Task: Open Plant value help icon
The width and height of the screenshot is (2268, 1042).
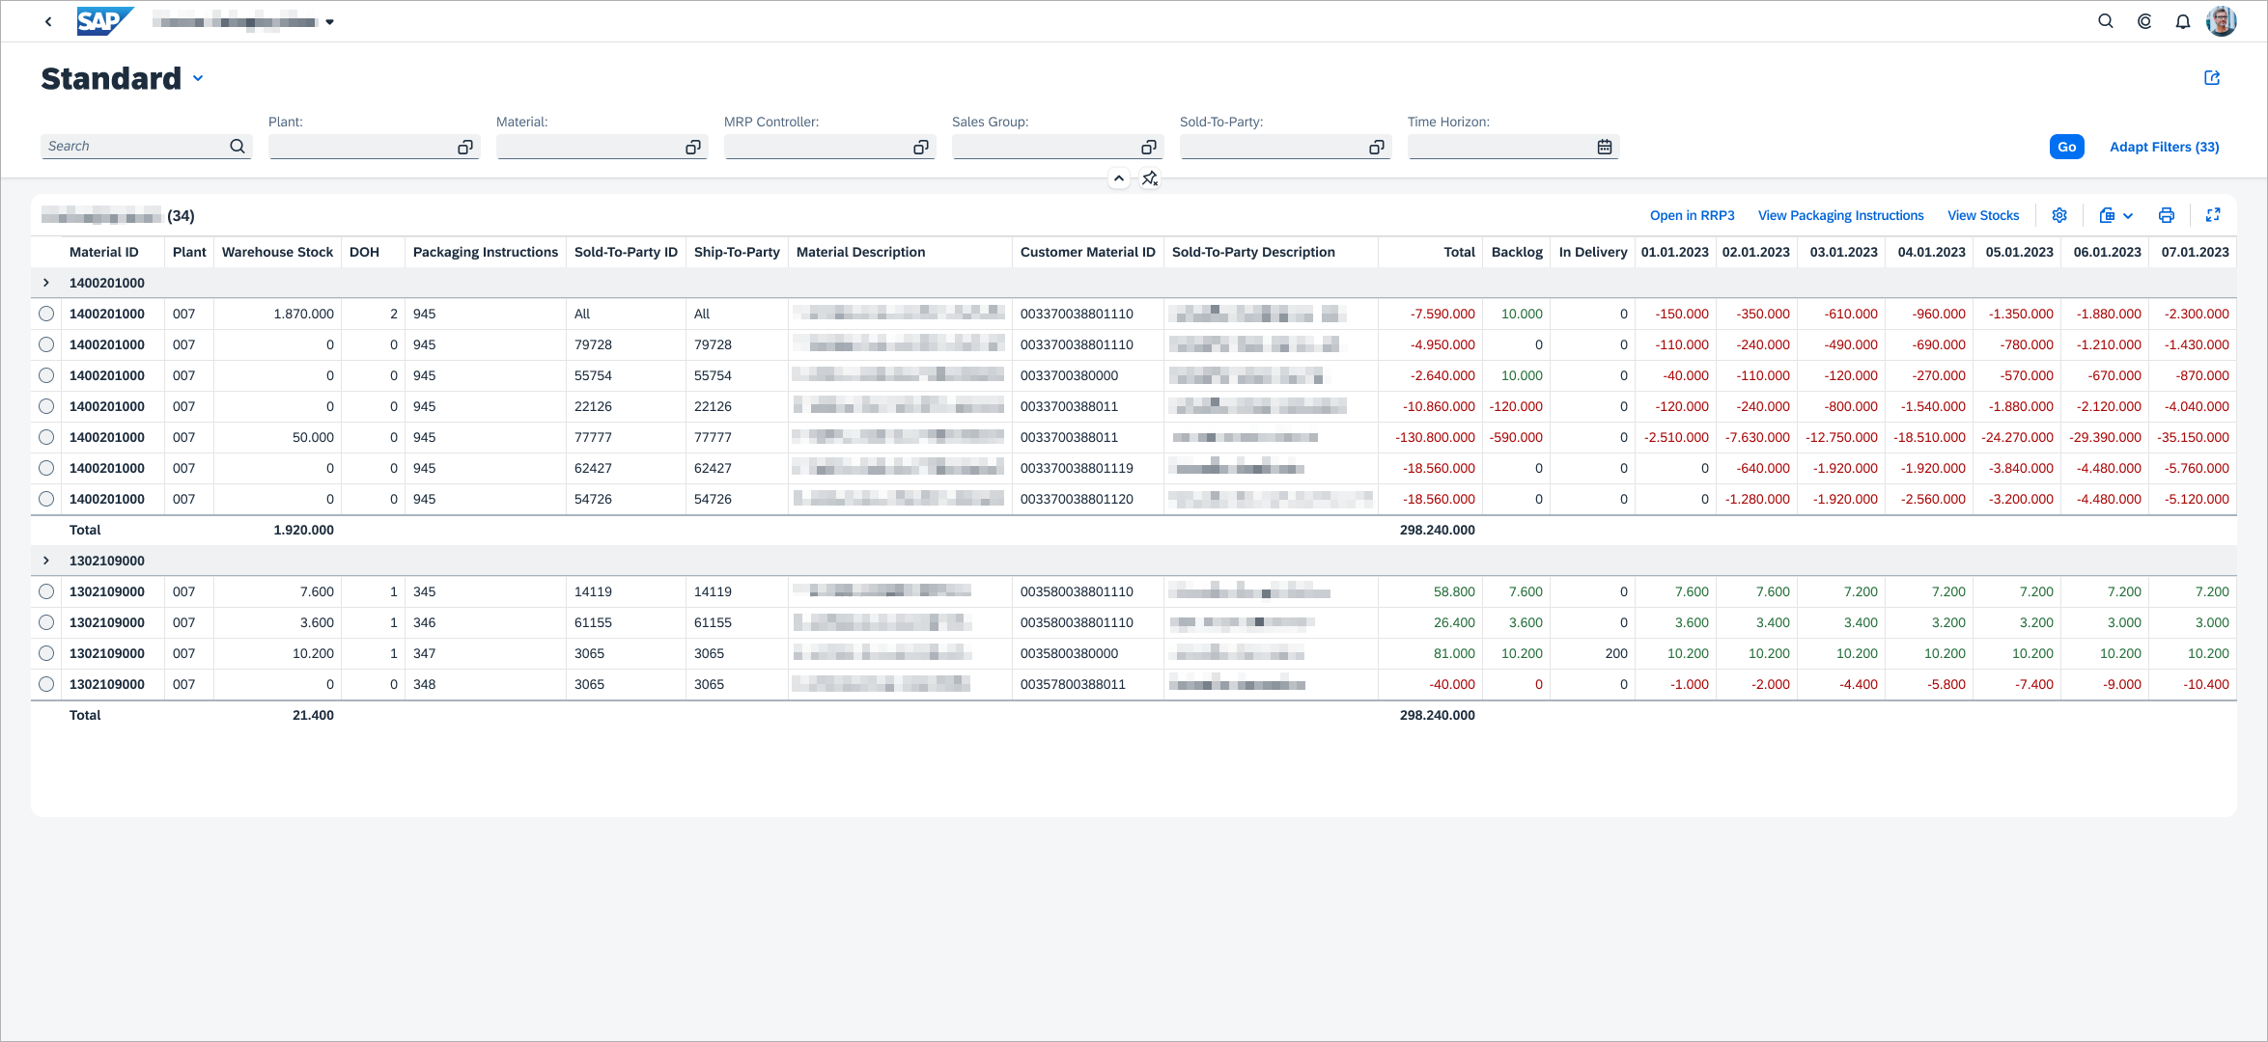Action: pyautogui.click(x=465, y=147)
